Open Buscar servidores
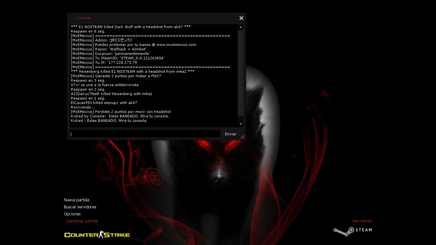436x245 pixels. [80, 207]
